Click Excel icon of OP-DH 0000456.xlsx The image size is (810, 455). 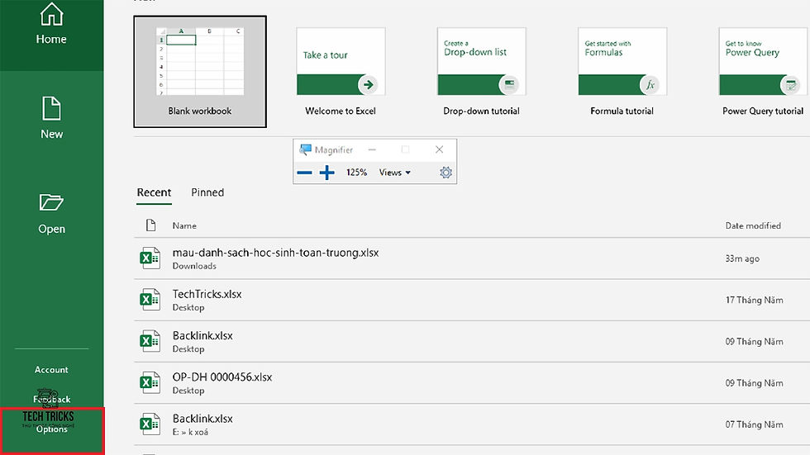click(150, 383)
